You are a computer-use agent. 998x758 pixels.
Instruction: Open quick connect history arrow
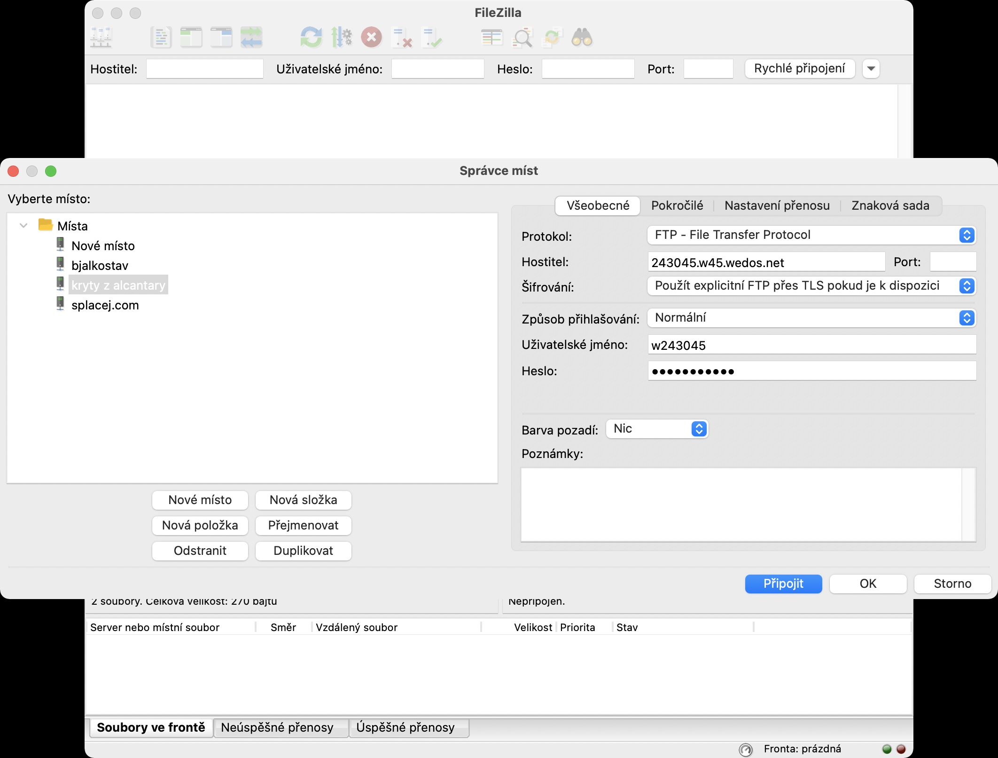[x=871, y=69]
